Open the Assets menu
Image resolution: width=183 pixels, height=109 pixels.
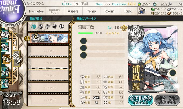click(x=73, y=11)
